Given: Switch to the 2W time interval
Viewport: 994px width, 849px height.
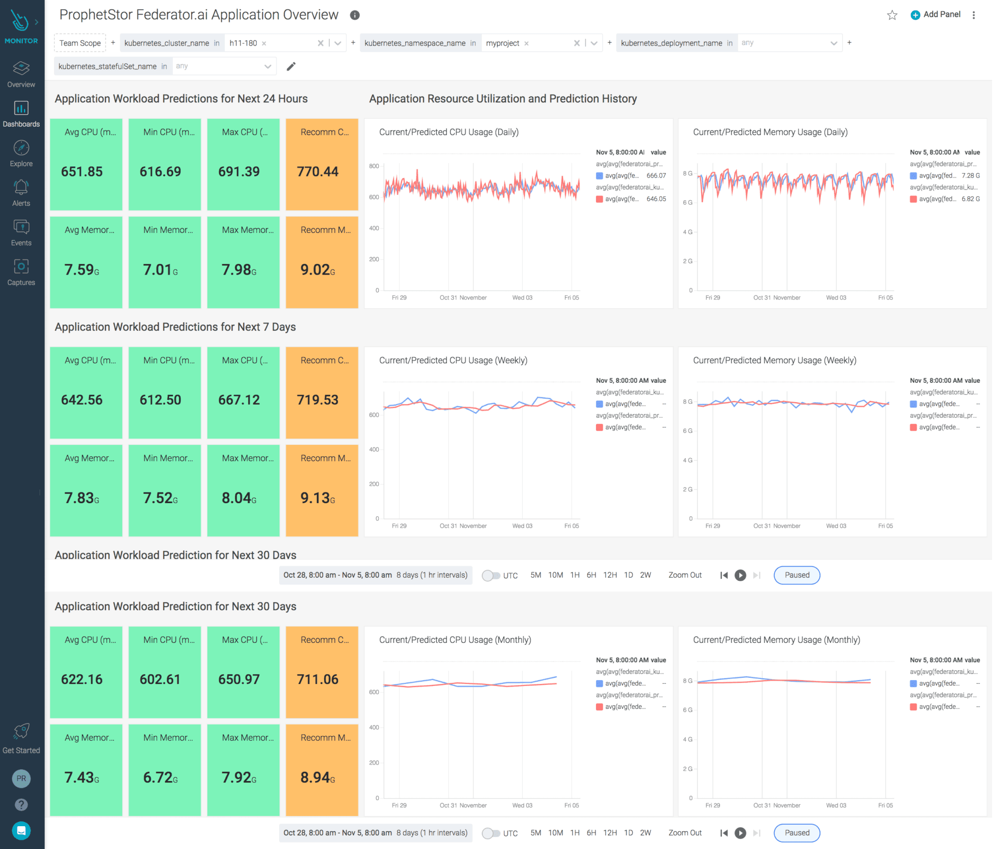Looking at the screenshot, I should (646, 575).
